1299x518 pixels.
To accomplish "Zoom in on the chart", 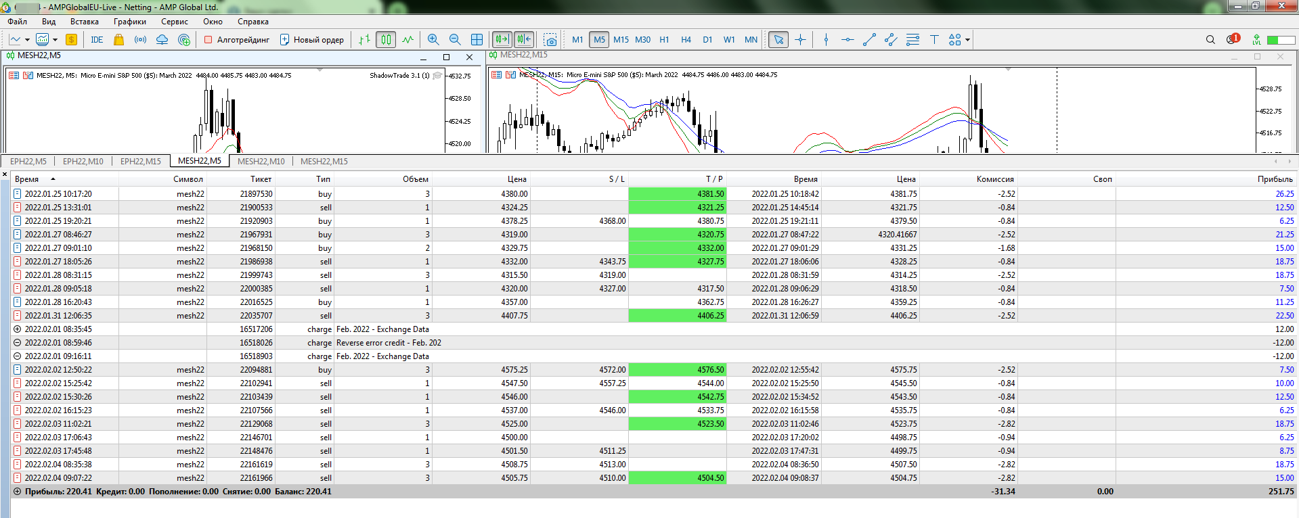I will pos(433,40).
